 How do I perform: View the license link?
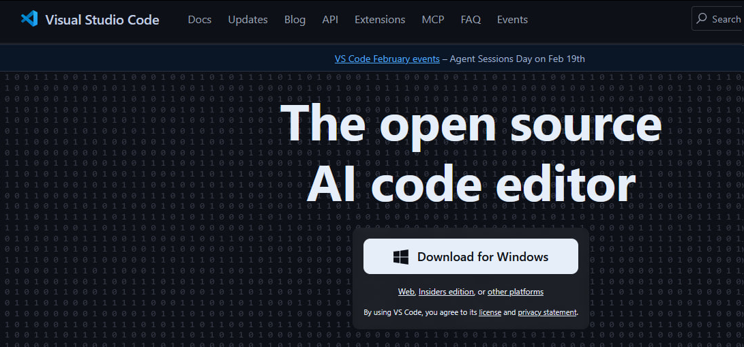pyautogui.click(x=490, y=313)
